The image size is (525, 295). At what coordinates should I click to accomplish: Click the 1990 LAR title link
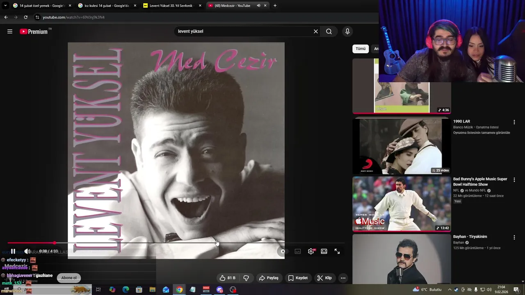tap(461, 121)
